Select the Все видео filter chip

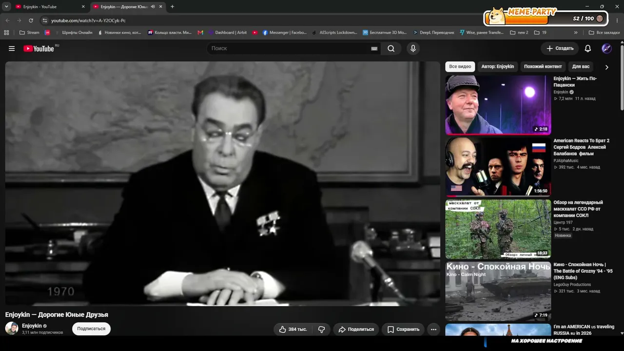[460, 67]
